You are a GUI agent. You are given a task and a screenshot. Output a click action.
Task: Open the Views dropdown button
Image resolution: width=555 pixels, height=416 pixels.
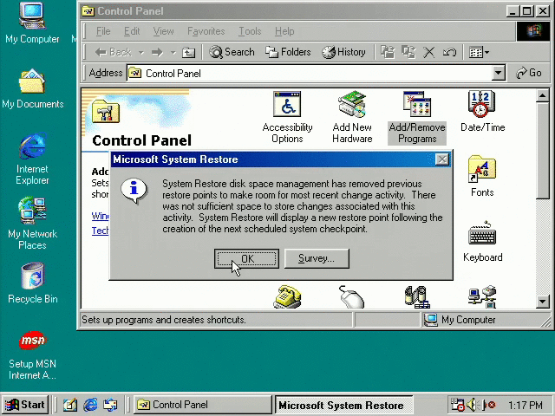pyautogui.click(x=480, y=52)
